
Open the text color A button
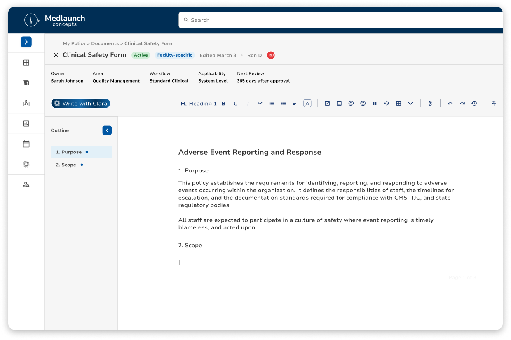point(307,104)
